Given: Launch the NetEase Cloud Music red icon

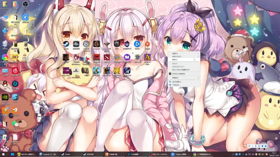Looking at the screenshot, I should coord(15,72).
